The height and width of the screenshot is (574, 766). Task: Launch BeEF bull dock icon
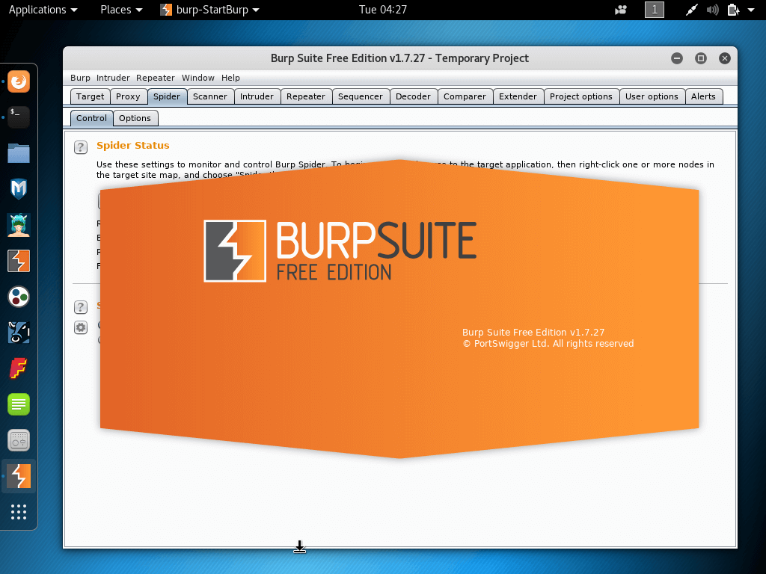(x=19, y=333)
